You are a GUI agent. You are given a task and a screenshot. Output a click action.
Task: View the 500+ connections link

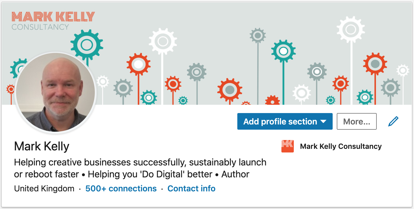click(121, 189)
